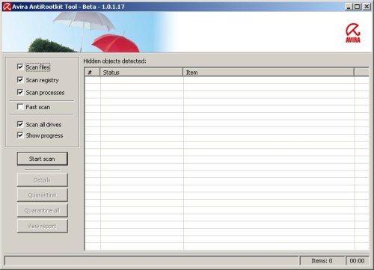Enable the Fast scan checkbox
This screenshot has width=374, height=270.
[20, 107]
